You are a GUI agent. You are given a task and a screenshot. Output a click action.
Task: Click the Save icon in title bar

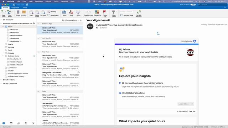coord(14,5)
